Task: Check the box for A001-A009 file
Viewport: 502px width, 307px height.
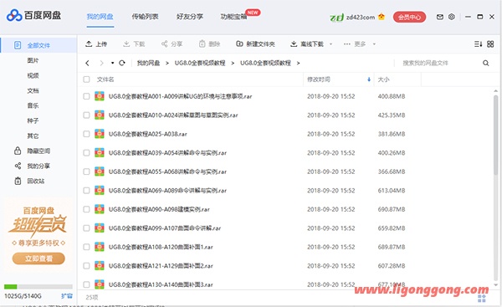Action: tap(86, 96)
